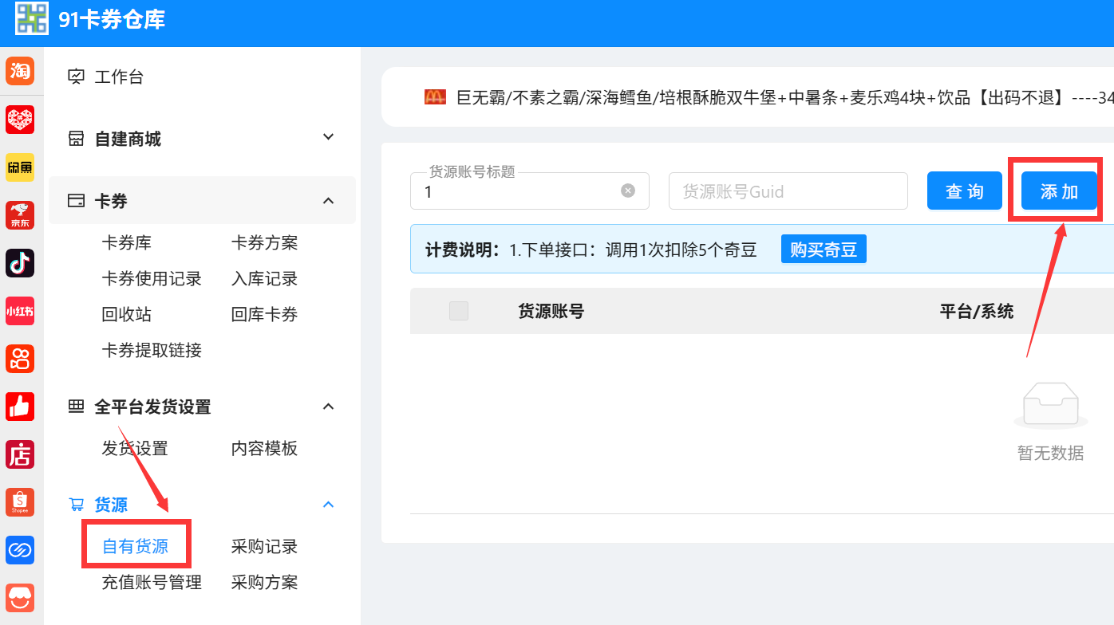Open the red 店 shop icon
Viewport: 1114px width, 625px height.
point(20,454)
